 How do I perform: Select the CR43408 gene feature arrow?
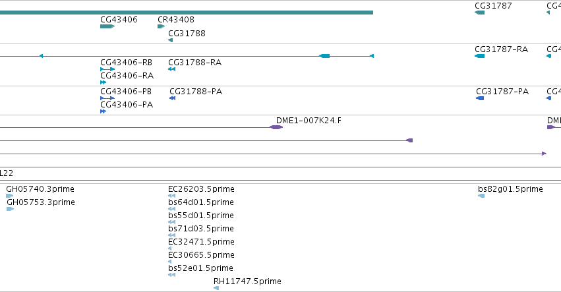[x=161, y=26]
